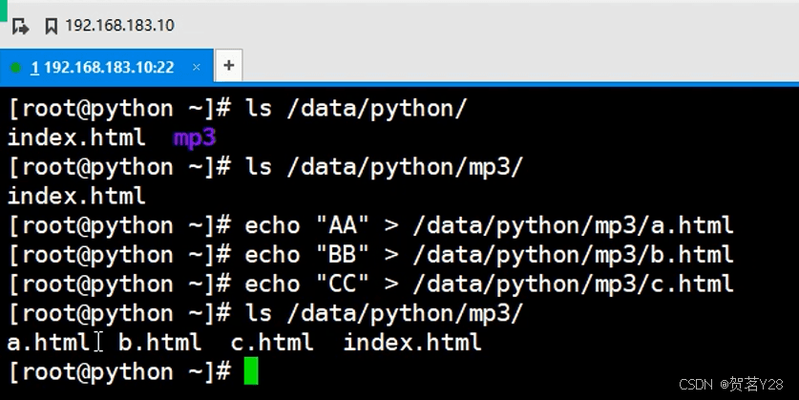799x400 pixels.
Task: Click index.html in the last ls output
Action: click(412, 342)
